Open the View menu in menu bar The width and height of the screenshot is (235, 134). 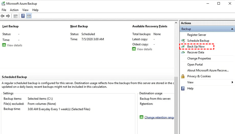tap(25, 10)
